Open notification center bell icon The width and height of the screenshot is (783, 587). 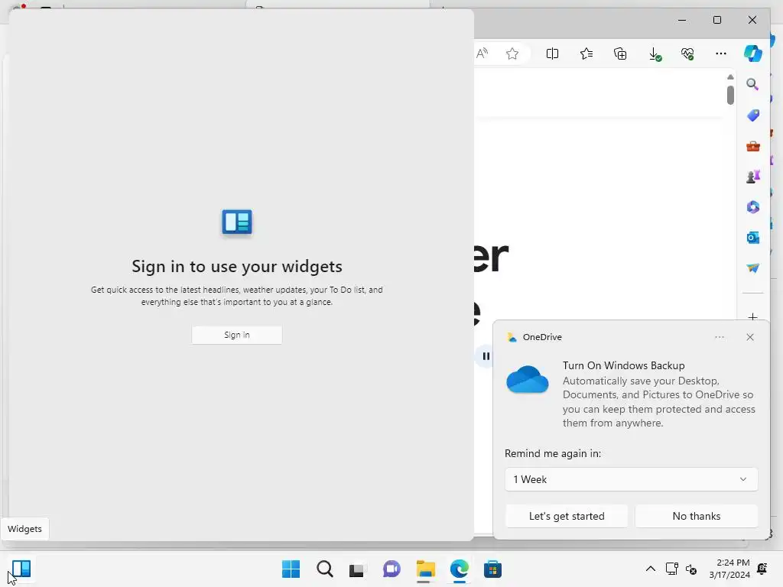pos(762,569)
